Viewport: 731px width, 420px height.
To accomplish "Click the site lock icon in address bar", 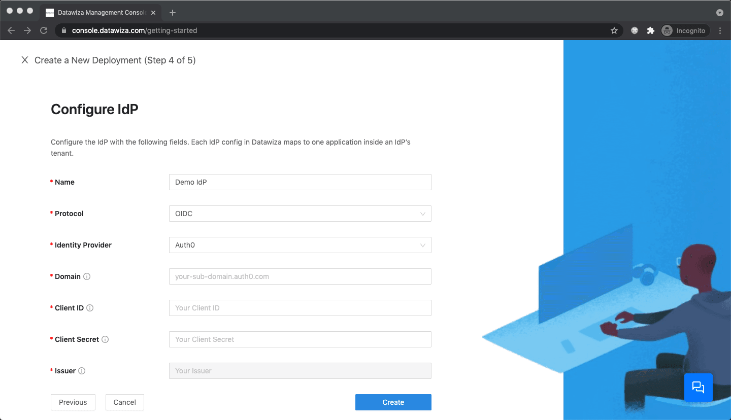I will coord(63,30).
